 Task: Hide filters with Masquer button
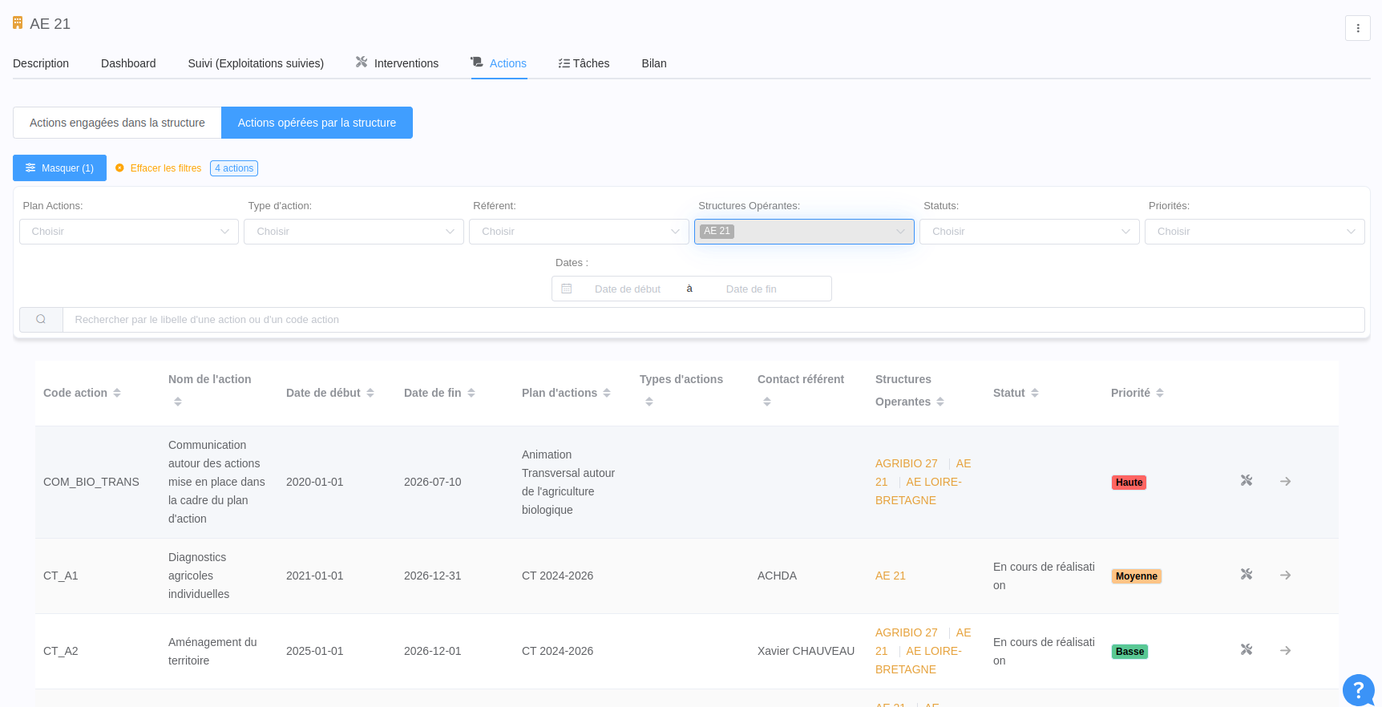pyautogui.click(x=59, y=168)
